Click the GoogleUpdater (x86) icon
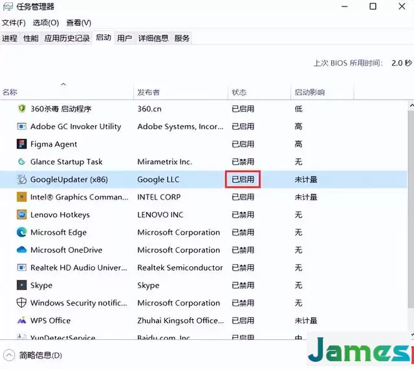This screenshot has width=414, height=369. (x=21, y=180)
